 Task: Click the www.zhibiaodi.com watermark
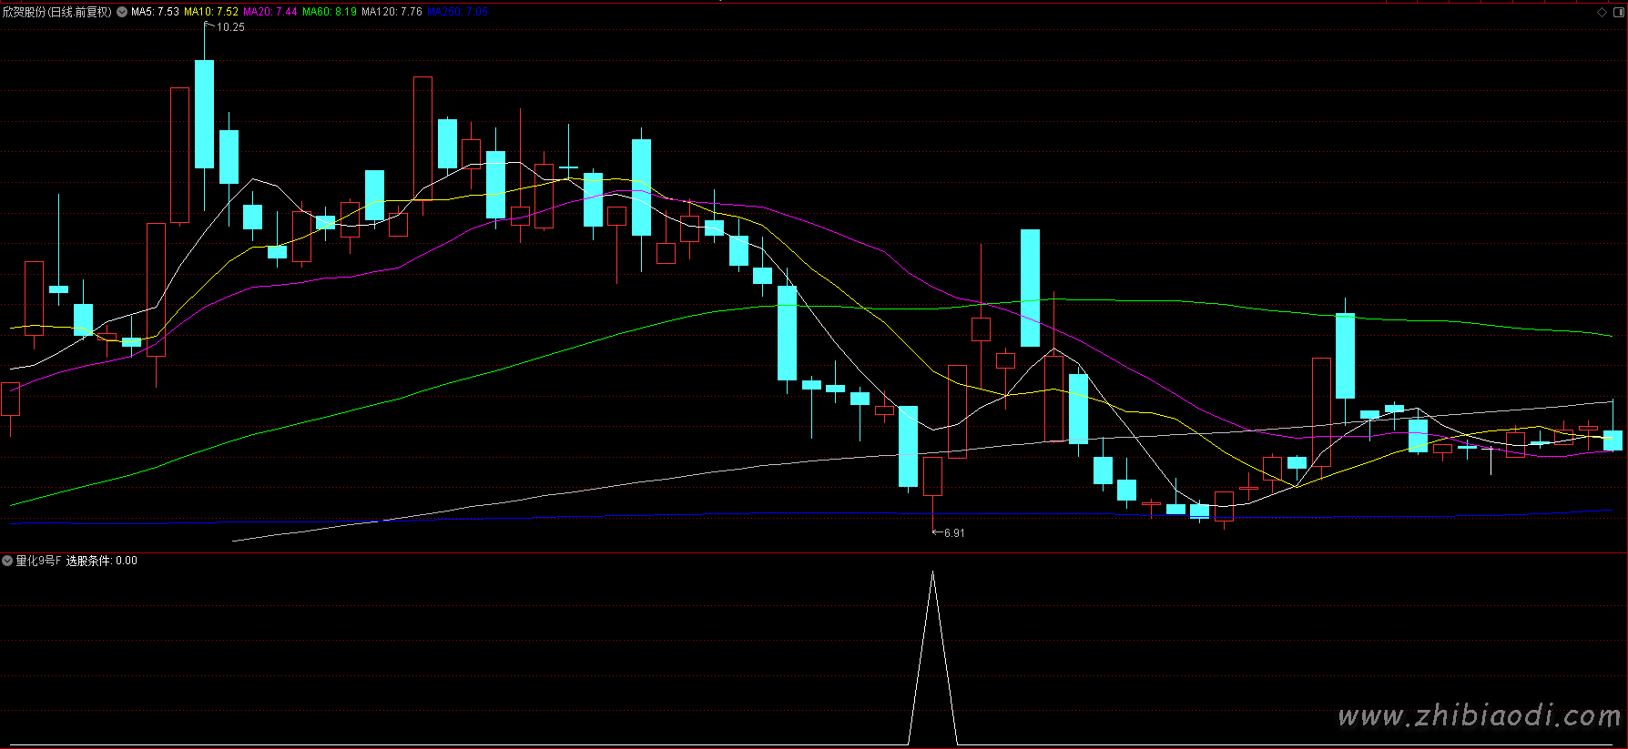1479,716
